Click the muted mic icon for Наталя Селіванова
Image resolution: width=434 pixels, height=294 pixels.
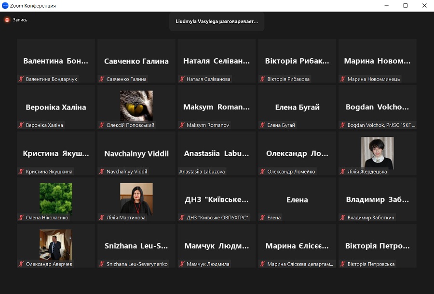click(182, 79)
